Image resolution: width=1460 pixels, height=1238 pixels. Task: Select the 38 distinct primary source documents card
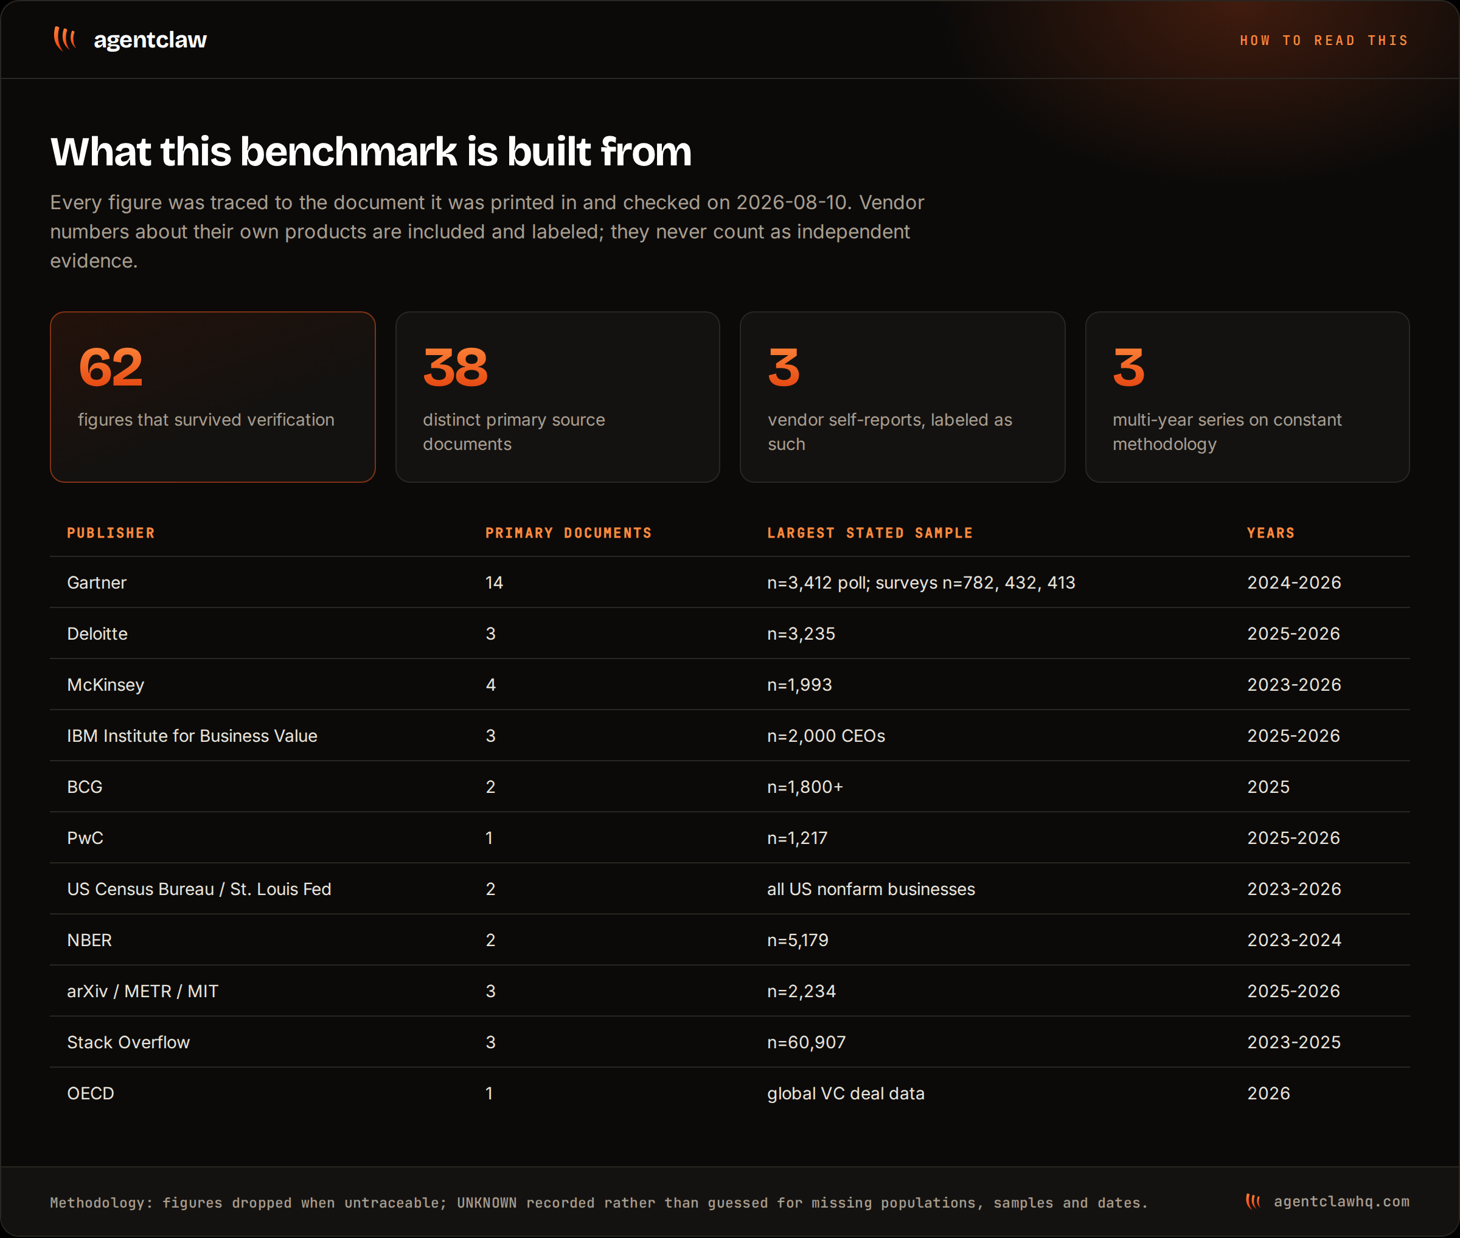[558, 397]
